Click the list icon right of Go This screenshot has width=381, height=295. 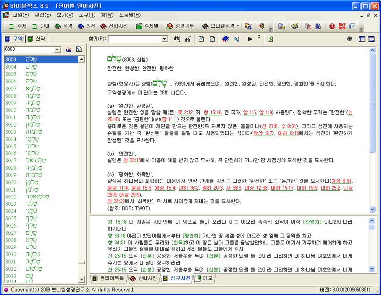(79, 49)
